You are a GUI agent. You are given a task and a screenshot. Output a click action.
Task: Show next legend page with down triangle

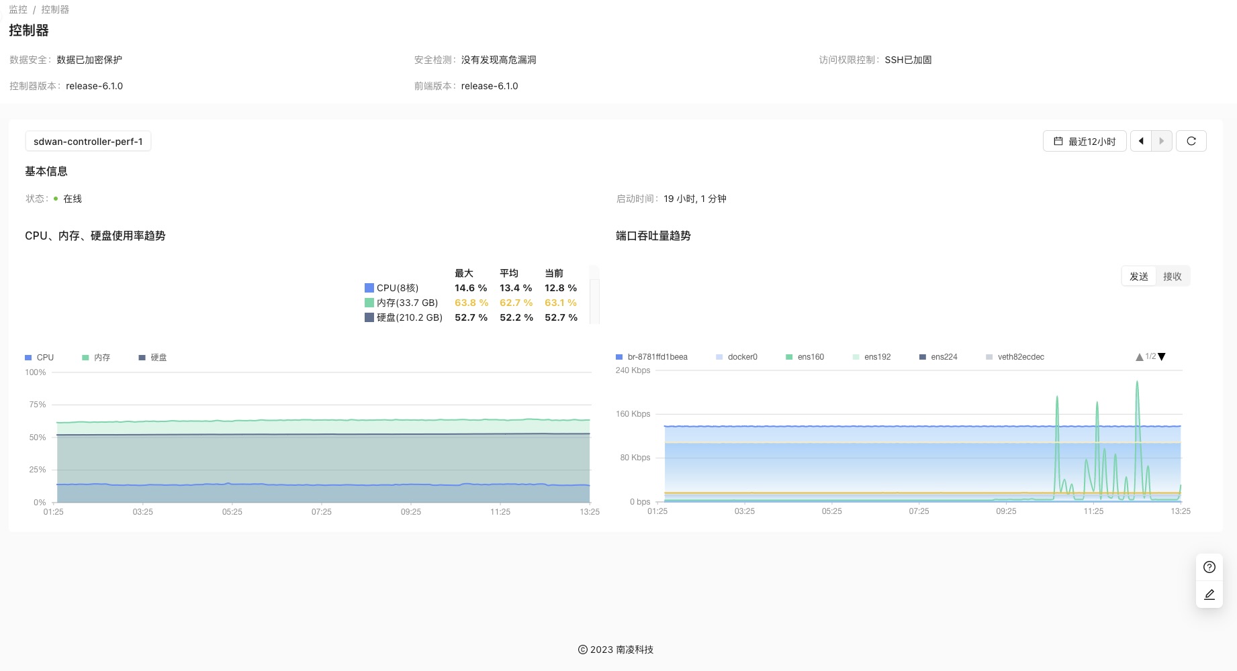pyautogui.click(x=1162, y=357)
